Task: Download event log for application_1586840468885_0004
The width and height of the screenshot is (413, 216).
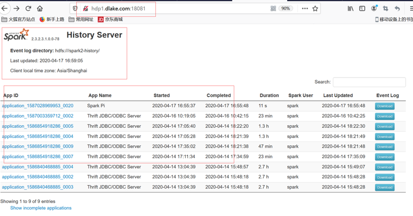Action: [384, 167]
